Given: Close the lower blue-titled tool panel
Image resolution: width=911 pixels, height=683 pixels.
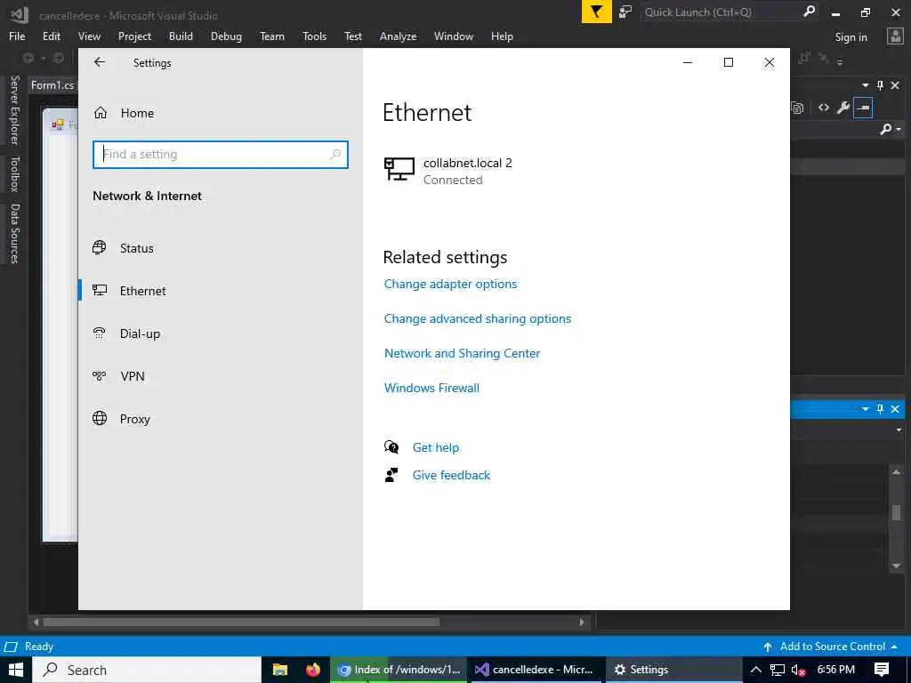Looking at the screenshot, I should click(x=895, y=409).
